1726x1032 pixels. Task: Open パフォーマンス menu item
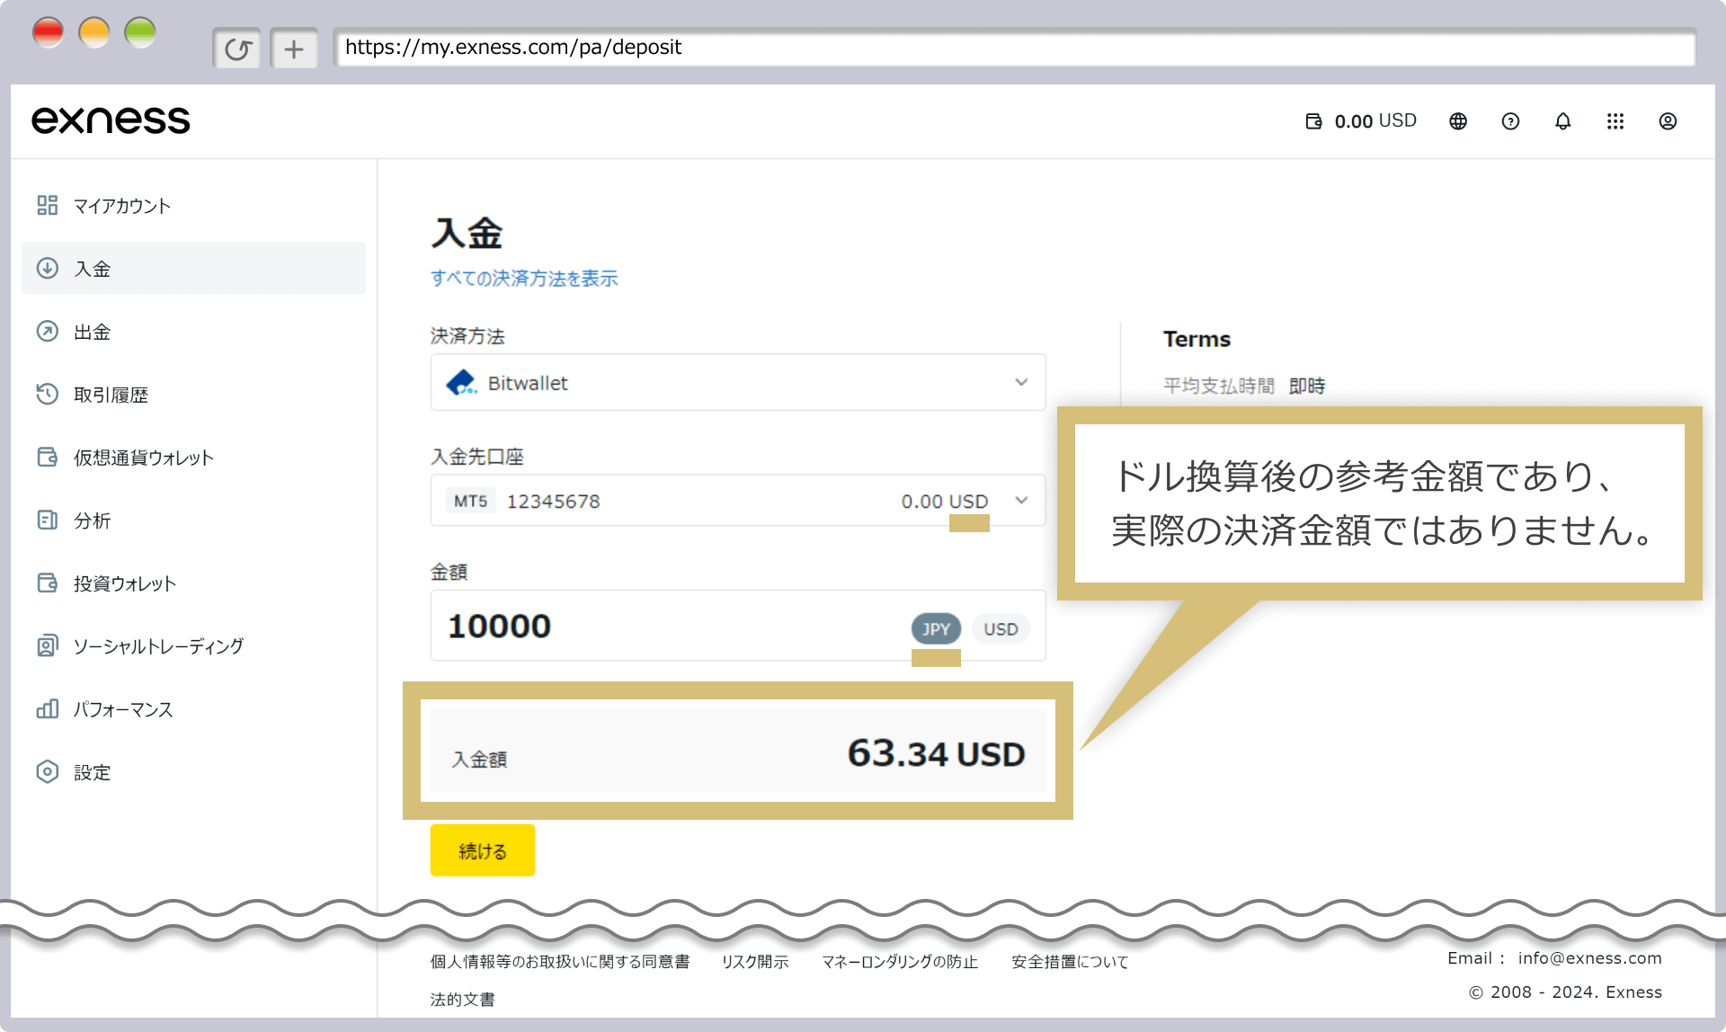point(193,709)
